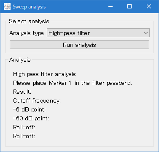Click the Sweep analysis app icon
This screenshot has width=159, height=152.
click(x=7, y=6)
